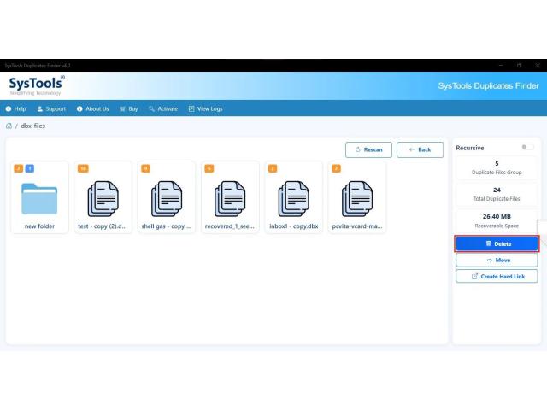This screenshot has height=410, width=547.
Task: Open the recovered_1_see duplicate group icon
Action: pyautogui.click(x=230, y=199)
